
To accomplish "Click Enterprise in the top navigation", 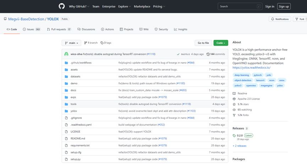I will (x=109, y=6).
